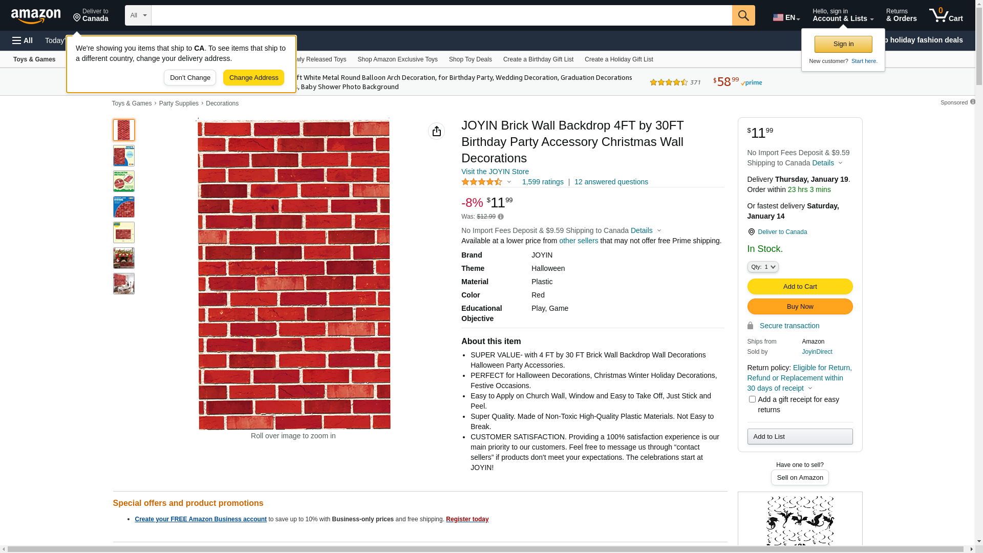Click the search magnifier button

[x=743, y=15]
